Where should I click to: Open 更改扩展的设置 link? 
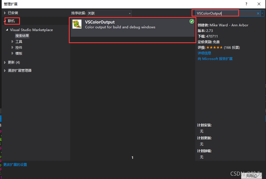point(15,165)
